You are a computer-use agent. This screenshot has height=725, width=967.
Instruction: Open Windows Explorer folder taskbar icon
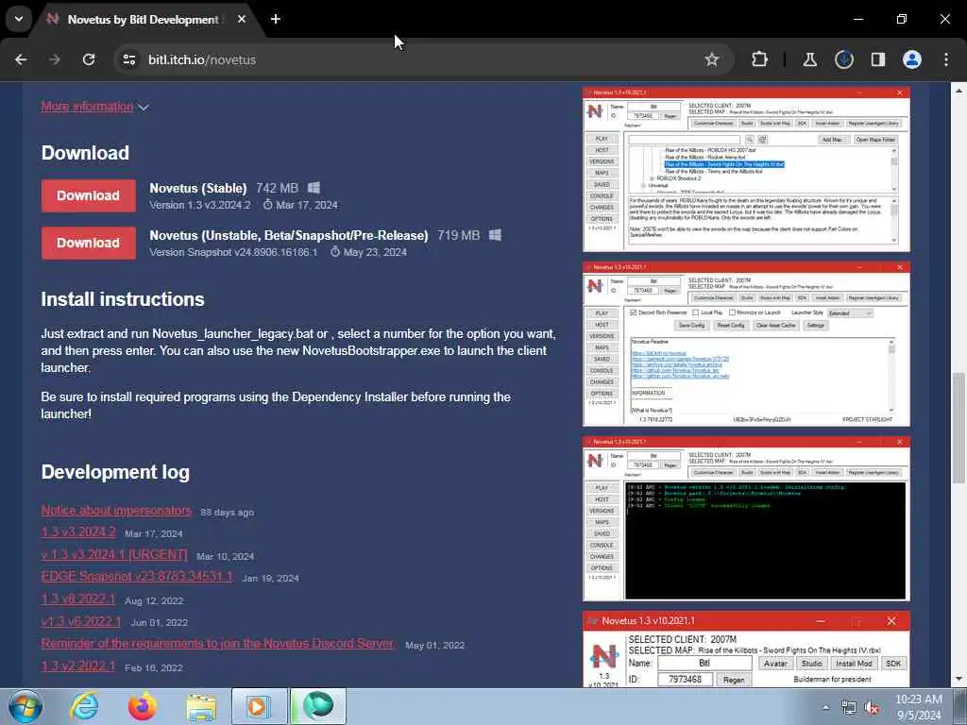tap(201, 706)
